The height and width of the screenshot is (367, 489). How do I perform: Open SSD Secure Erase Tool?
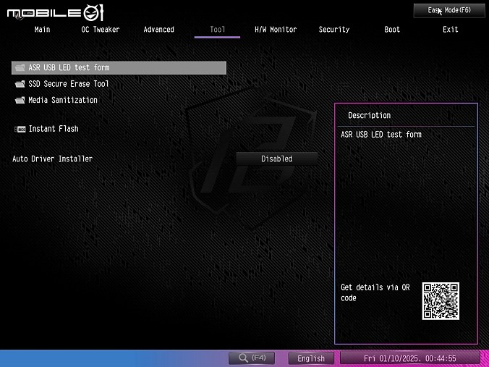tap(69, 84)
